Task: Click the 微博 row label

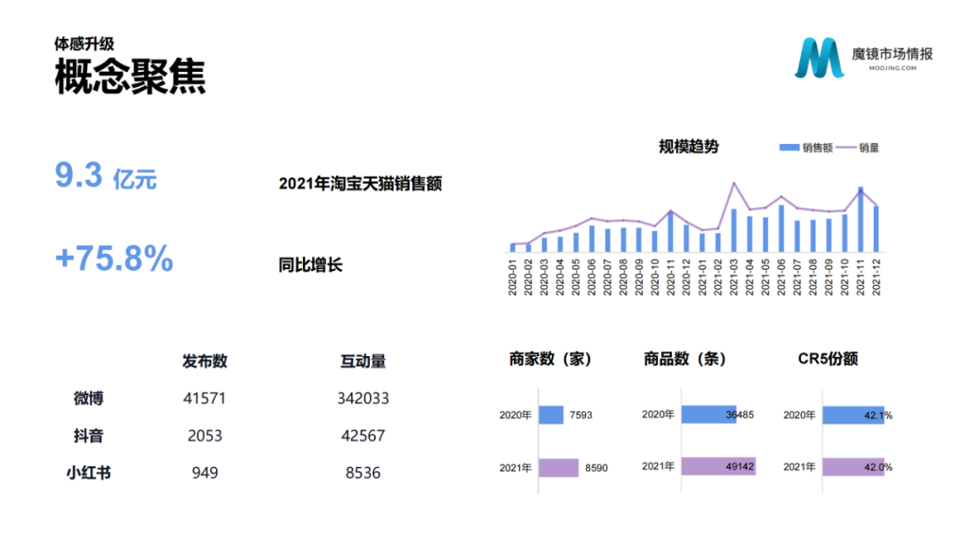Action: click(88, 399)
